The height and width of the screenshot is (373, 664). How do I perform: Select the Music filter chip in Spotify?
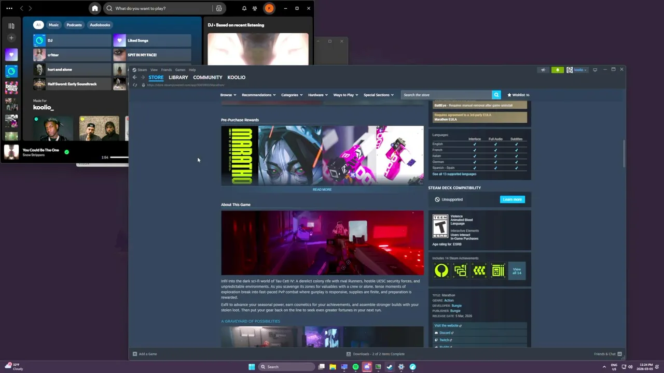tap(54, 25)
